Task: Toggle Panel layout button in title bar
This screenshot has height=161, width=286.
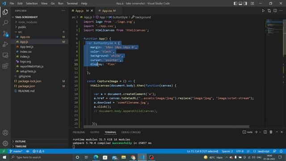Action: point(240,4)
